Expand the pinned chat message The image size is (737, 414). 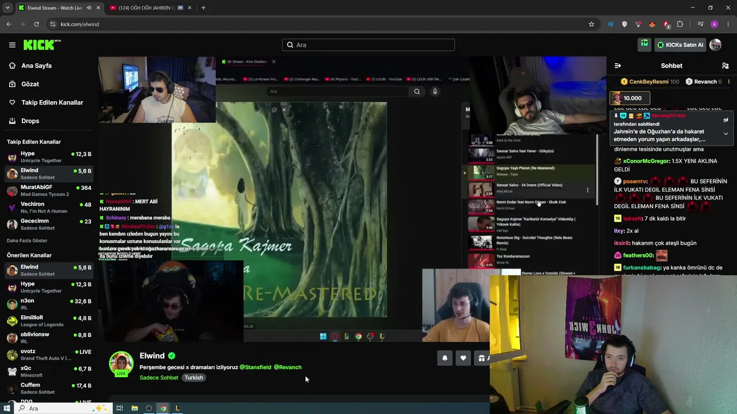click(725, 133)
